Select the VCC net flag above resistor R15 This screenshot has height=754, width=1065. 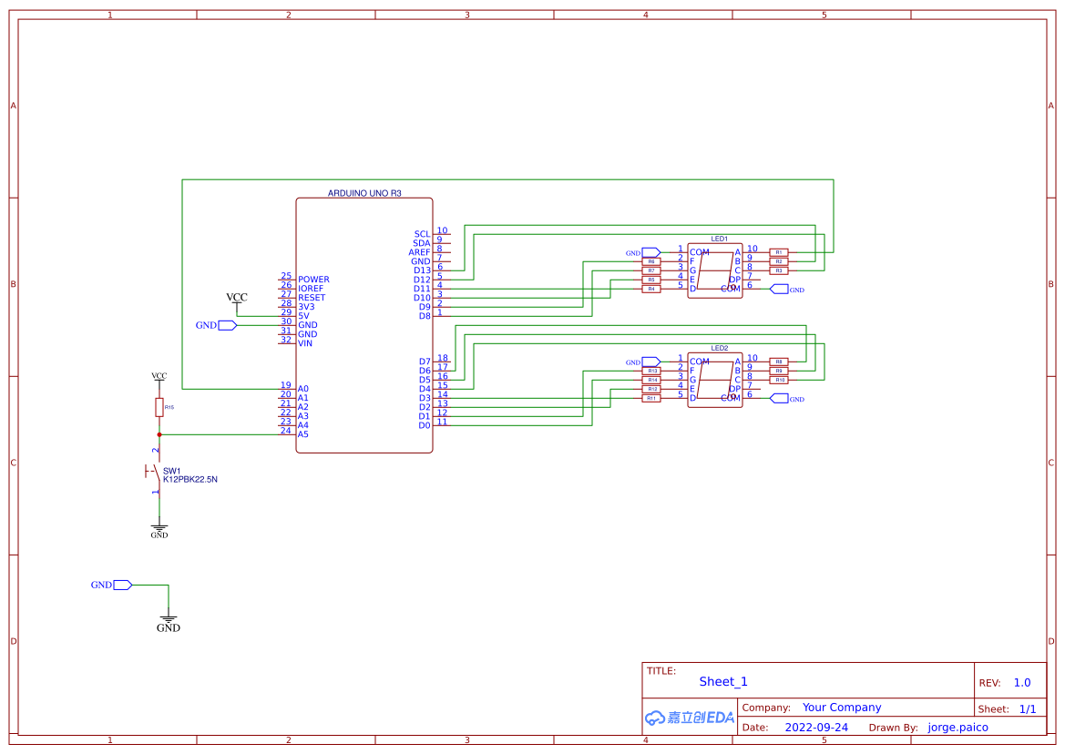click(x=159, y=373)
